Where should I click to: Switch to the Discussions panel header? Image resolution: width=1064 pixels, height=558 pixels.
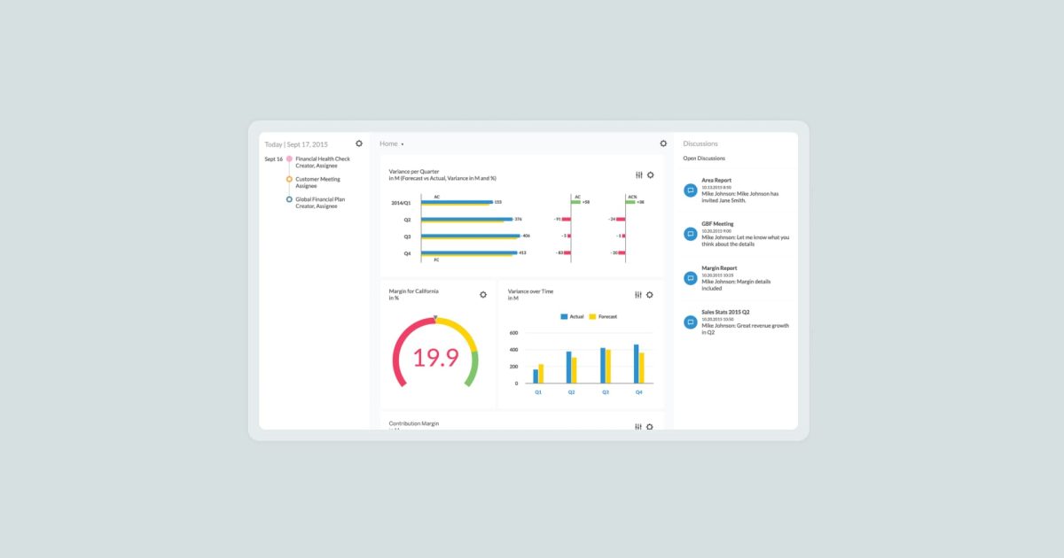(700, 143)
